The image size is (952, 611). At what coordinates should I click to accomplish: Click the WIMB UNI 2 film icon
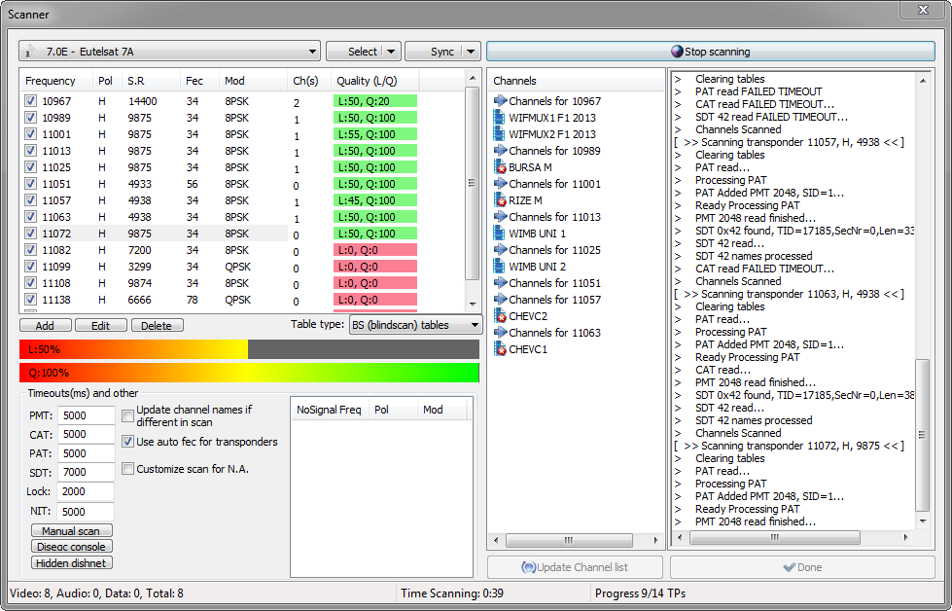tap(500, 266)
